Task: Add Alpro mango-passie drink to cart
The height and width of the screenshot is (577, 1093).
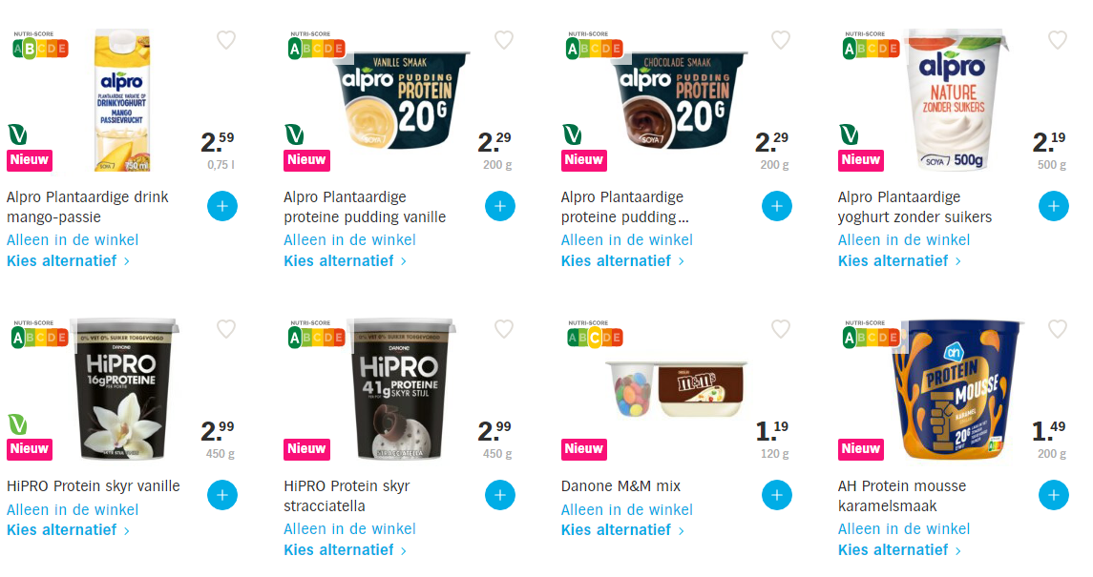Action: [222, 205]
